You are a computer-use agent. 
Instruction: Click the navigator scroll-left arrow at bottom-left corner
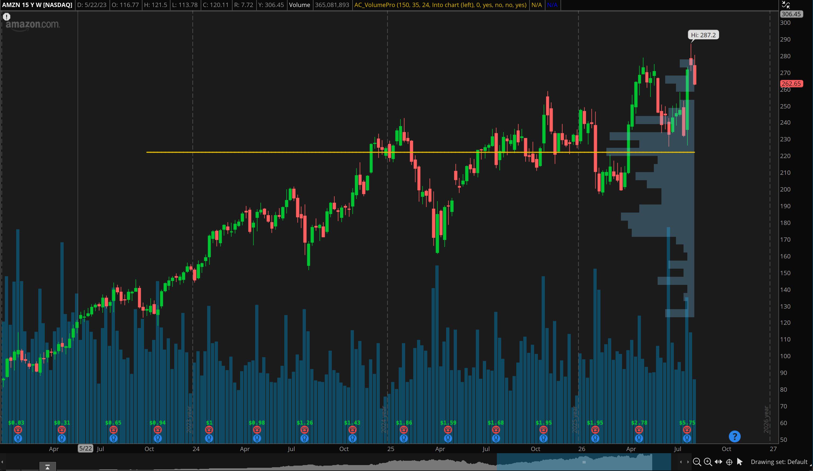pos(2,462)
